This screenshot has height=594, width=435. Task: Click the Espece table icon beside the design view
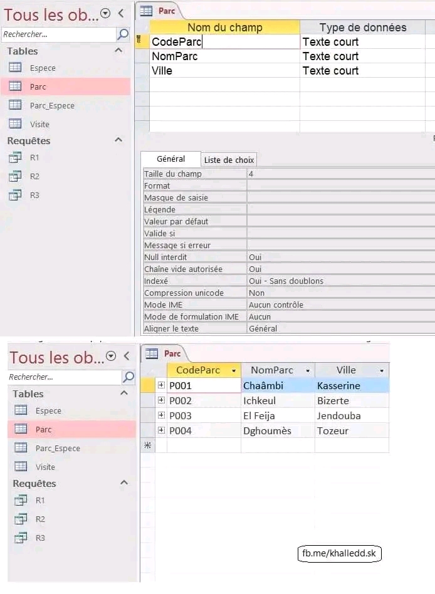15,68
